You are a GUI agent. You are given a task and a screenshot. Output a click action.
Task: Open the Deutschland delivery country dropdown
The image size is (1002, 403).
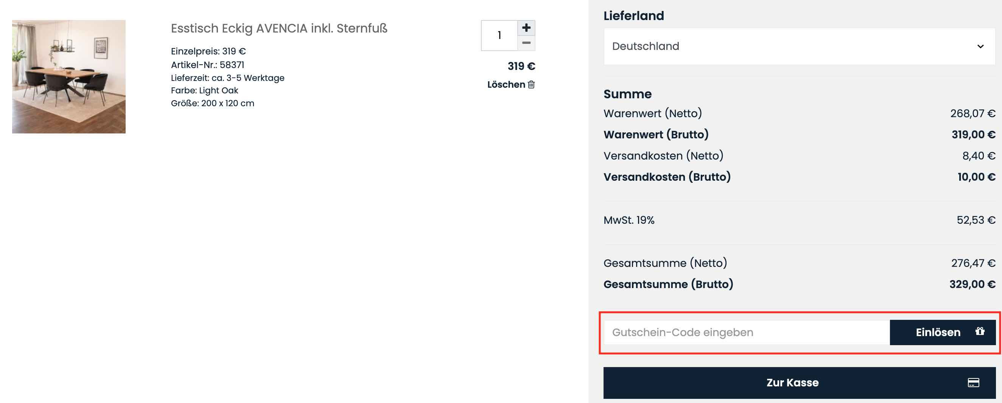pos(797,46)
